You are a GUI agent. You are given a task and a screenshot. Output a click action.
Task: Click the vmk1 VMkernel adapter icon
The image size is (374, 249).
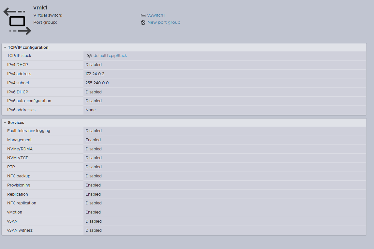(17, 21)
